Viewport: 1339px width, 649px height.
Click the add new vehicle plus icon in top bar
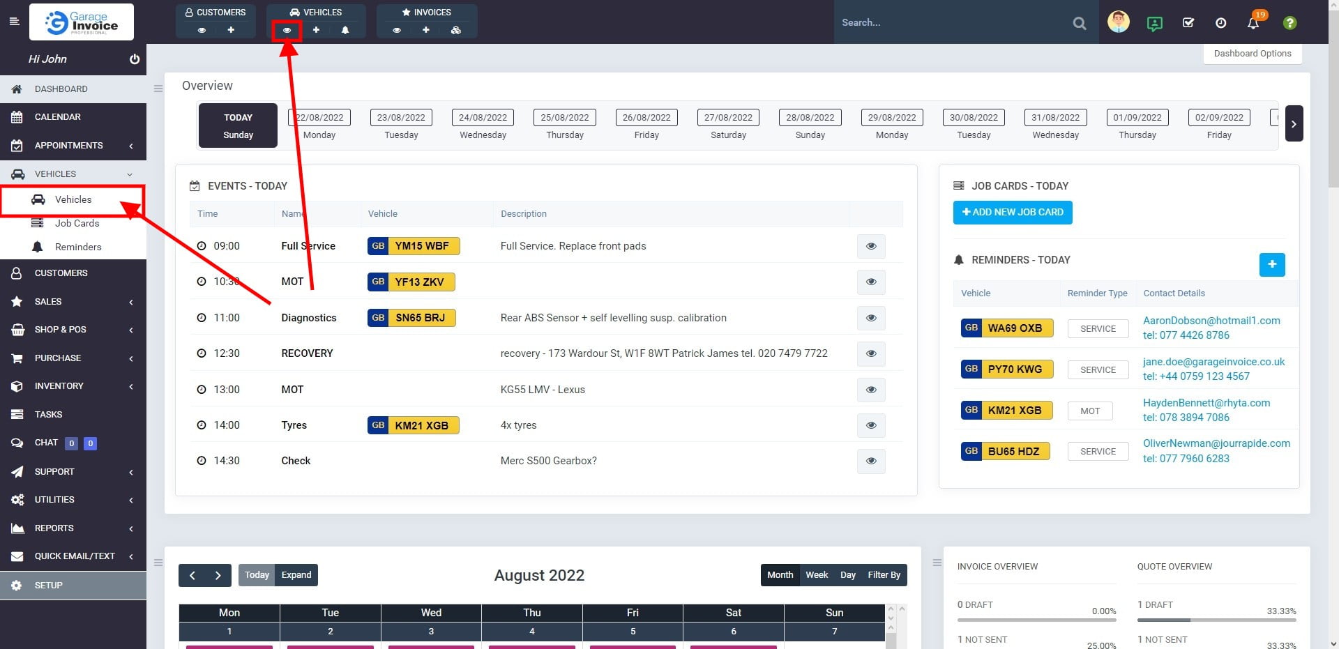pos(316,30)
